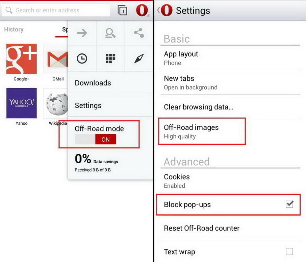Tap the share icon in menu
The image size is (306, 262).
[x=139, y=33]
